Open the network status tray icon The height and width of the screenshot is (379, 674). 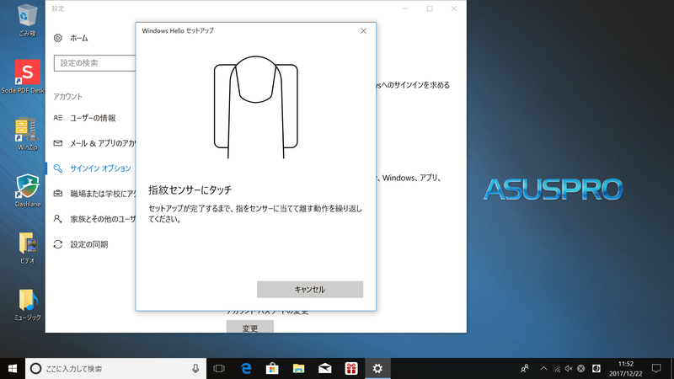point(557,369)
